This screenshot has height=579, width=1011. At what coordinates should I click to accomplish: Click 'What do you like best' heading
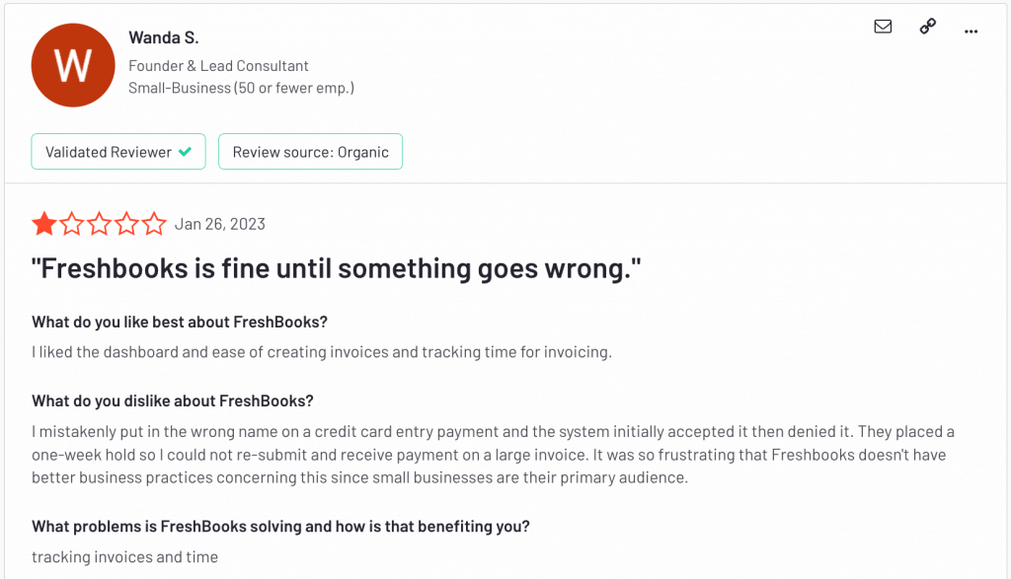(x=180, y=322)
